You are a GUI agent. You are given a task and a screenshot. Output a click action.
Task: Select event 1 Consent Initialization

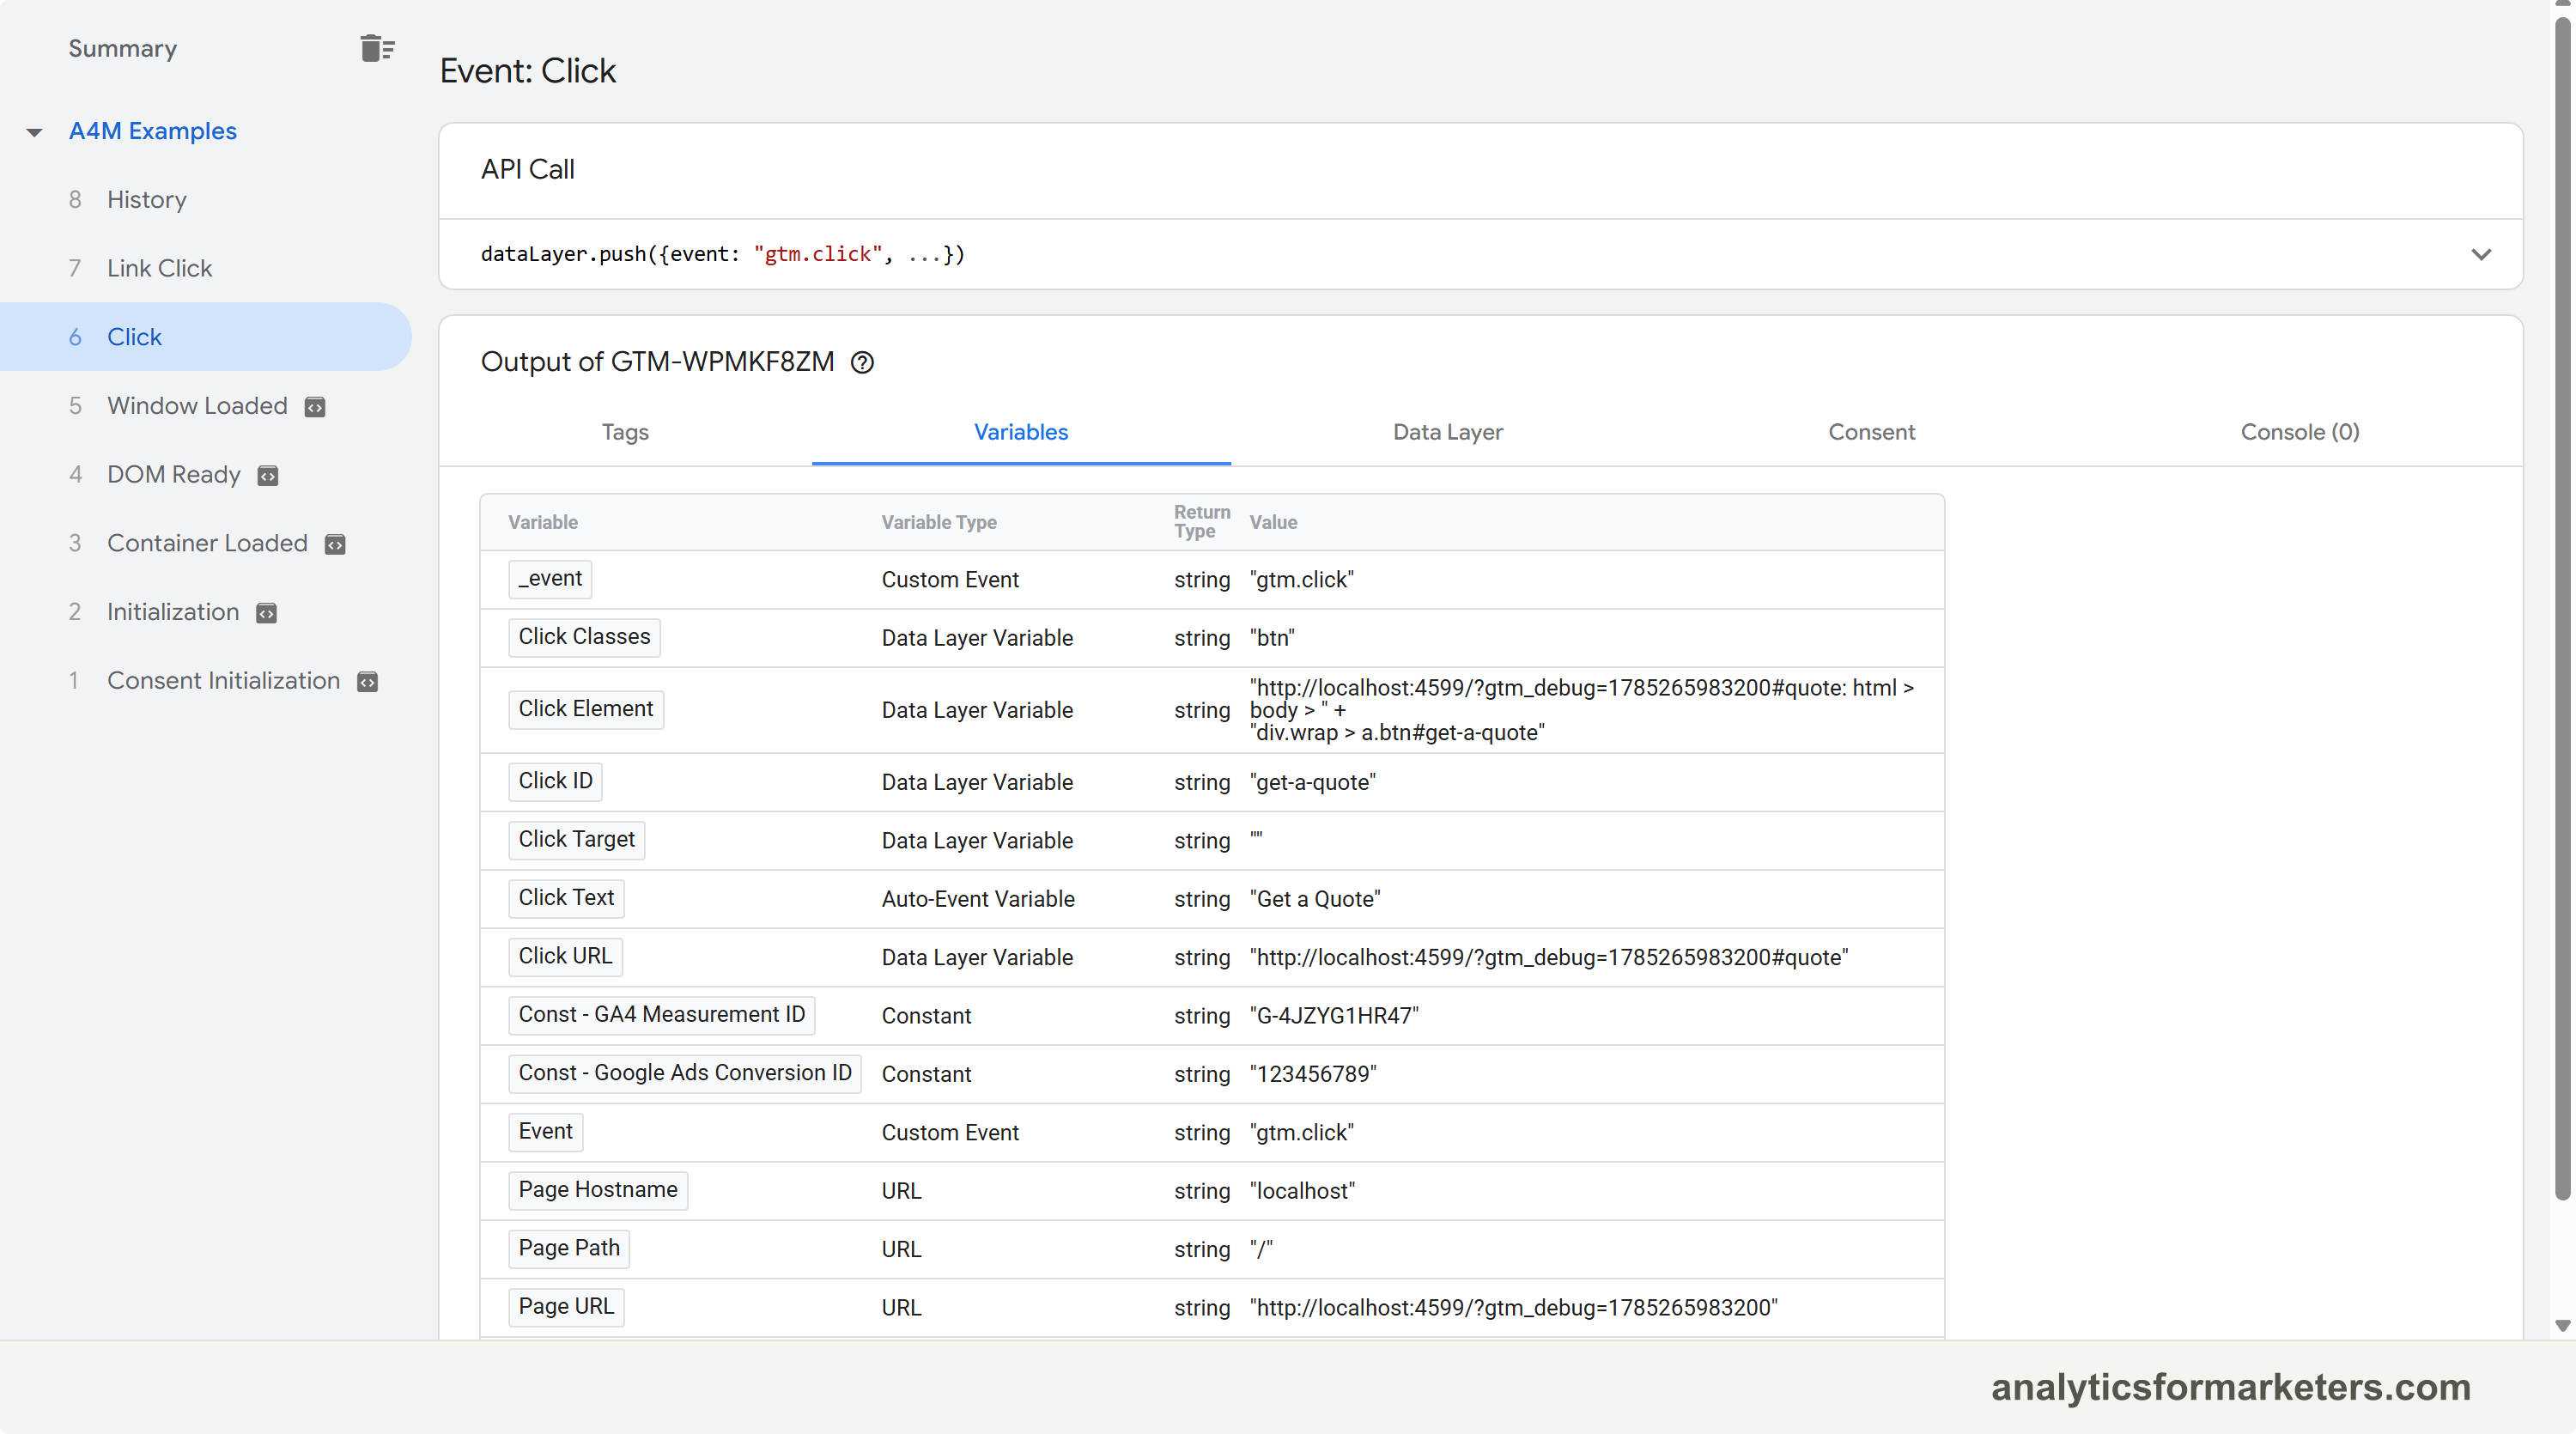coord(205,681)
